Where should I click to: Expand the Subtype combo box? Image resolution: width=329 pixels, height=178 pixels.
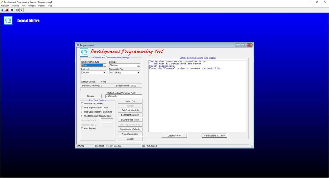[x=139, y=65]
